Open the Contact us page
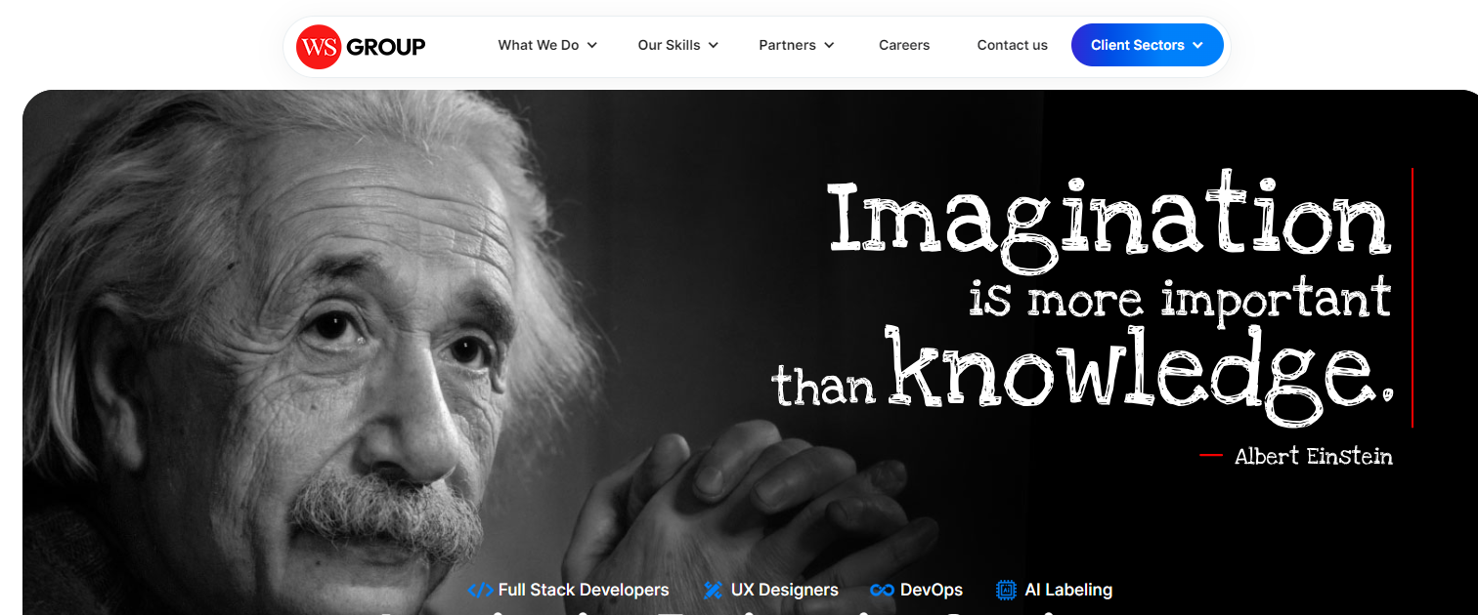This screenshot has height=615, width=1478. coord(1012,45)
